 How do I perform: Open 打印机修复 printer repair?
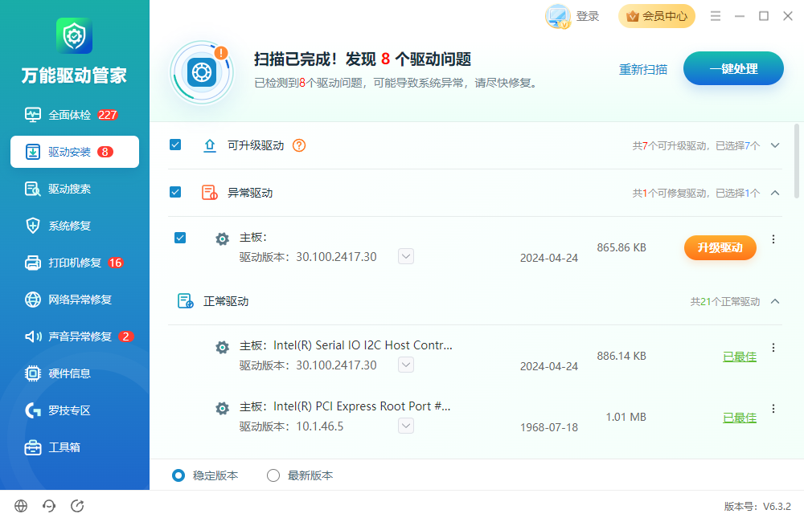(74, 263)
